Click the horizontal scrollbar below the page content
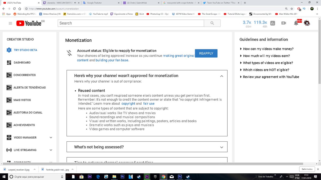 pos(152,163)
